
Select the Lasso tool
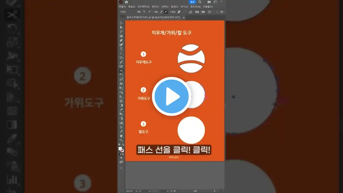click(x=121, y=36)
